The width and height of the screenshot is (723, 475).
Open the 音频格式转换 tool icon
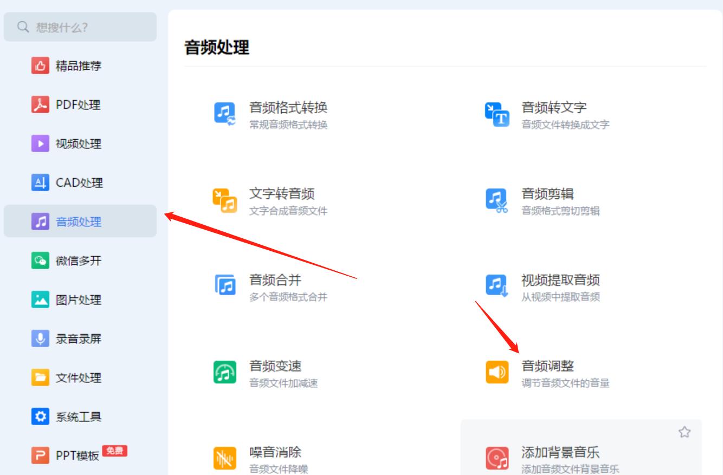[x=227, y=111]
